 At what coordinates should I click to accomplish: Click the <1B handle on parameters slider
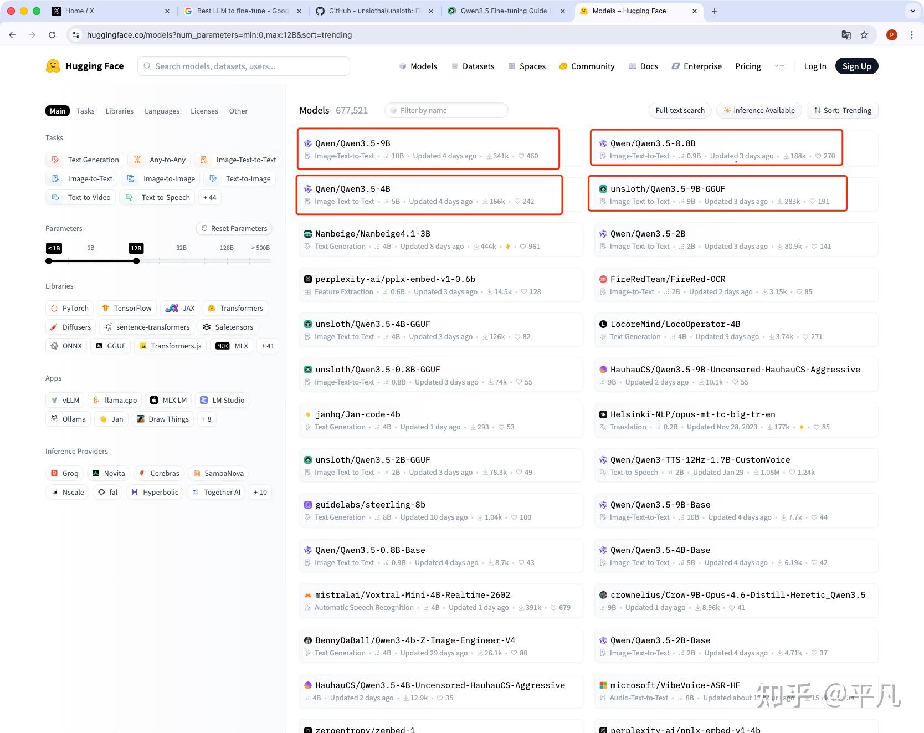[x=49, y=261]
